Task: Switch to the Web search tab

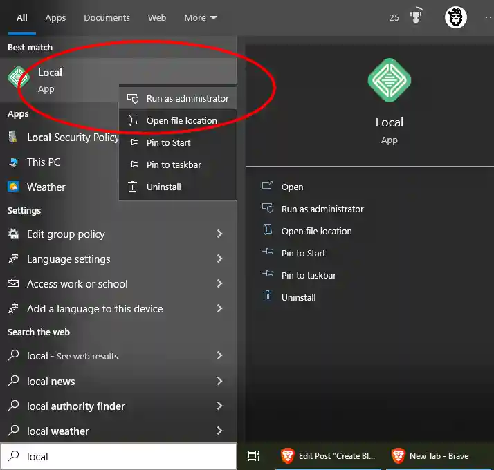Action: pyautogui.click(x=157, y=18)
